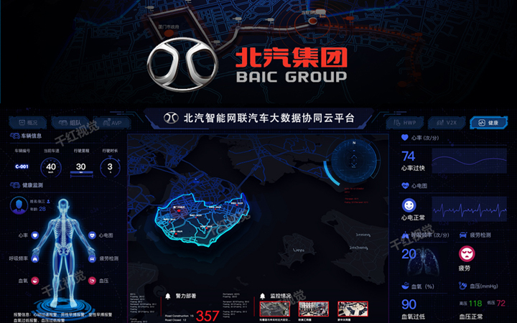
Task: Click the 行驶时长 timer dial showing 3
Action: pos(110,167)
